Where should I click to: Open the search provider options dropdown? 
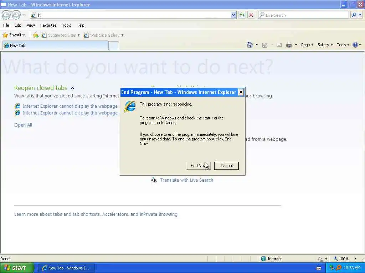360,15
